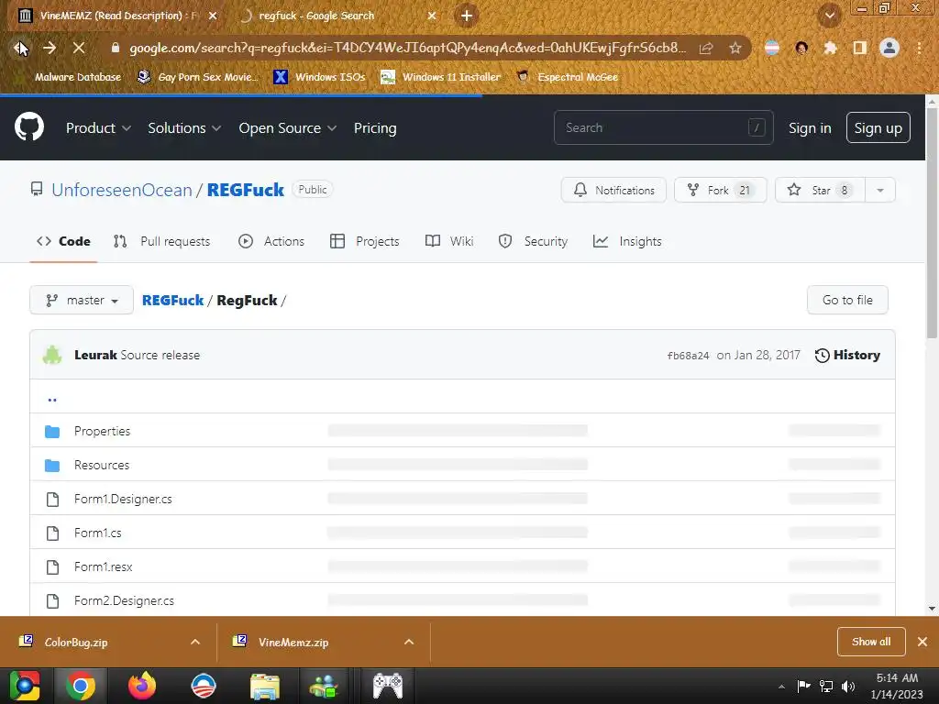
Task: Select the Code tab
Action: 63,241
